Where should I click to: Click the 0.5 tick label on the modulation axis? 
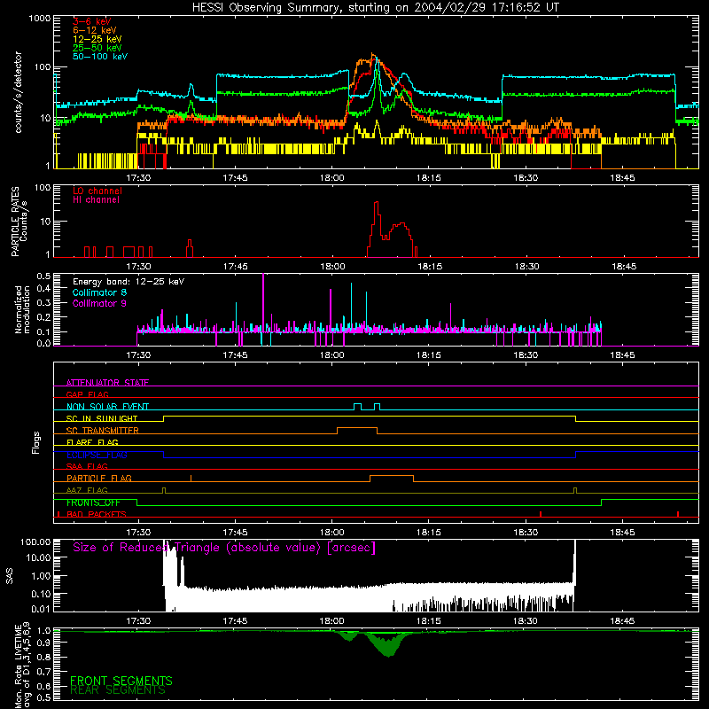[43, 276]
